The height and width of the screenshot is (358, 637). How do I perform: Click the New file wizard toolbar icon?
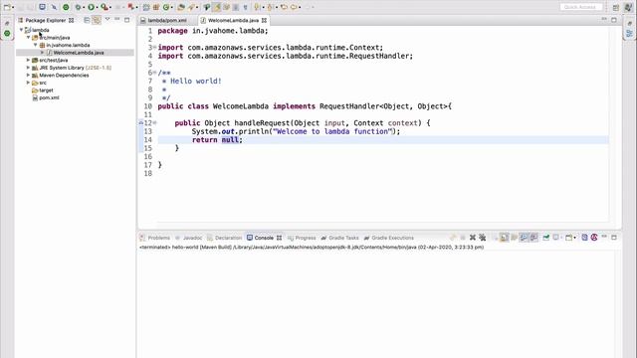point(7,7)
